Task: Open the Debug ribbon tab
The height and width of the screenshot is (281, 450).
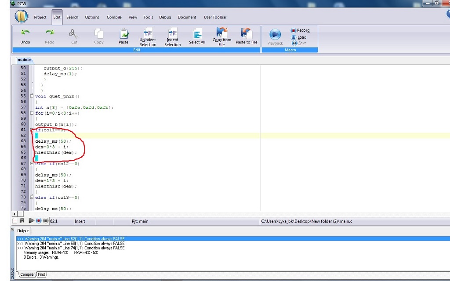Action: pos(165,18)
